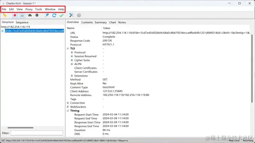The height and width of the screenshot is (143, 255).
Task: Expand the Connection section
Action: coord(68,103)
